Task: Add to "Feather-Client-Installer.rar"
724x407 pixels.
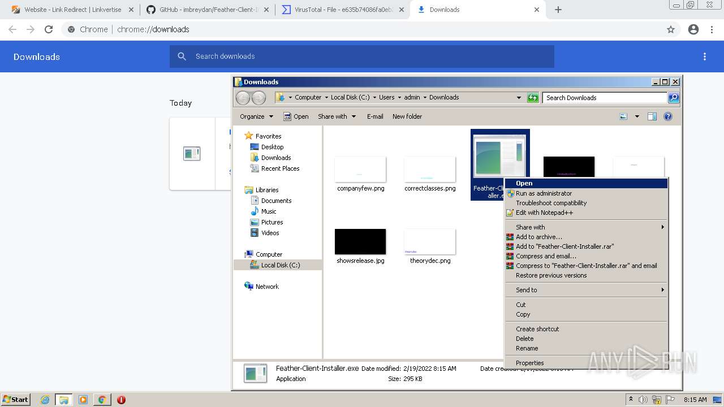Action: tap(586, 246)
